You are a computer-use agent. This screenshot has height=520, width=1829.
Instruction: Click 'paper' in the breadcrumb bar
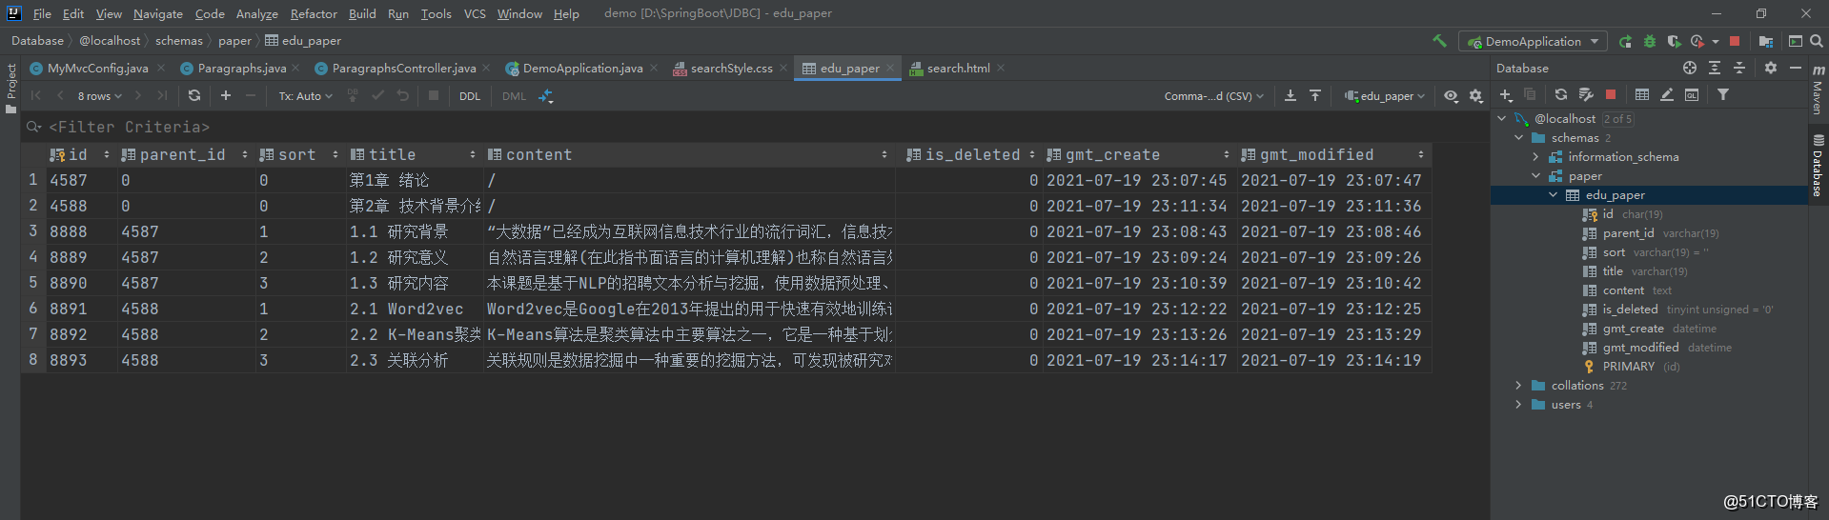tap(234, 40)
